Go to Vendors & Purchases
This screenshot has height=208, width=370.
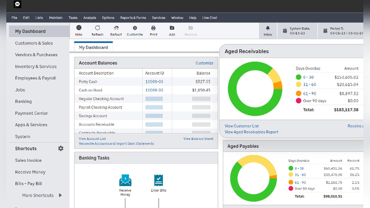(x=36, y=55)
